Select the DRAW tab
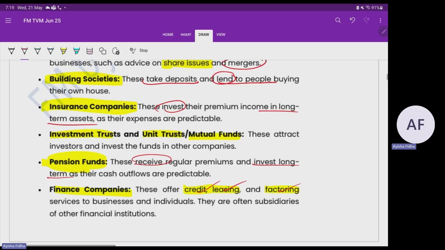445x250 pixels. (x=204, y=35)
